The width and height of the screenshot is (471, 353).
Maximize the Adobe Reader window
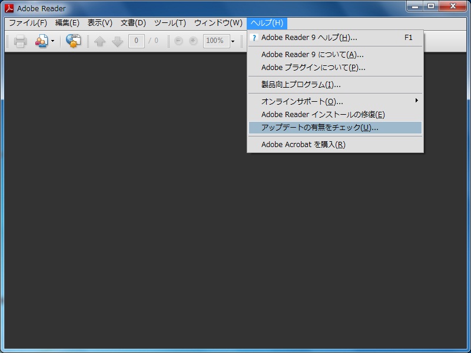(431, 6)
